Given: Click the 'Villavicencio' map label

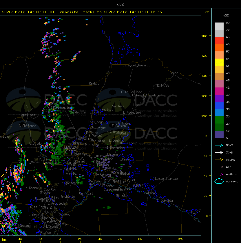Looking at the screenshot, I should pyautogui.click(x=59, y=108).
